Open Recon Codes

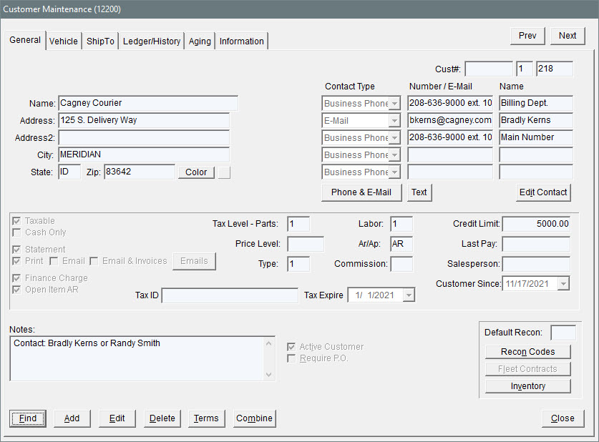528,352
